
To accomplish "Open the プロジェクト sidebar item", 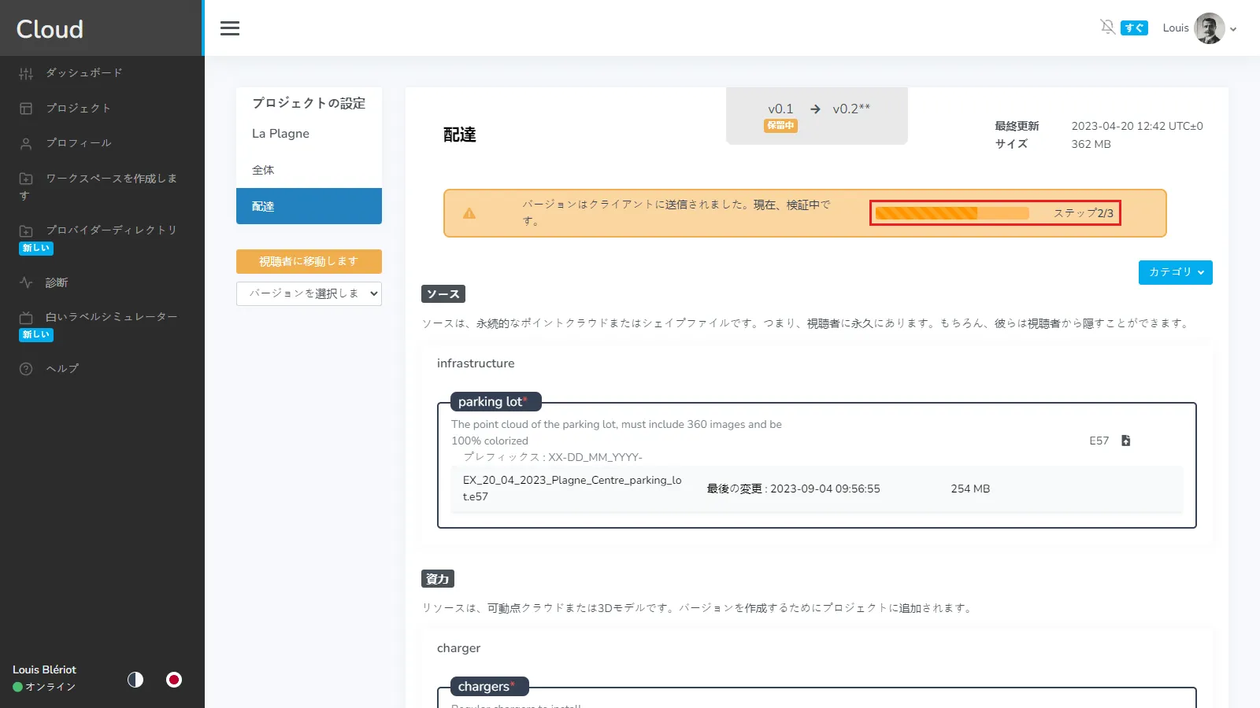I will 78,108.
